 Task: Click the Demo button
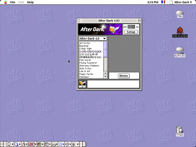point(124,76)
